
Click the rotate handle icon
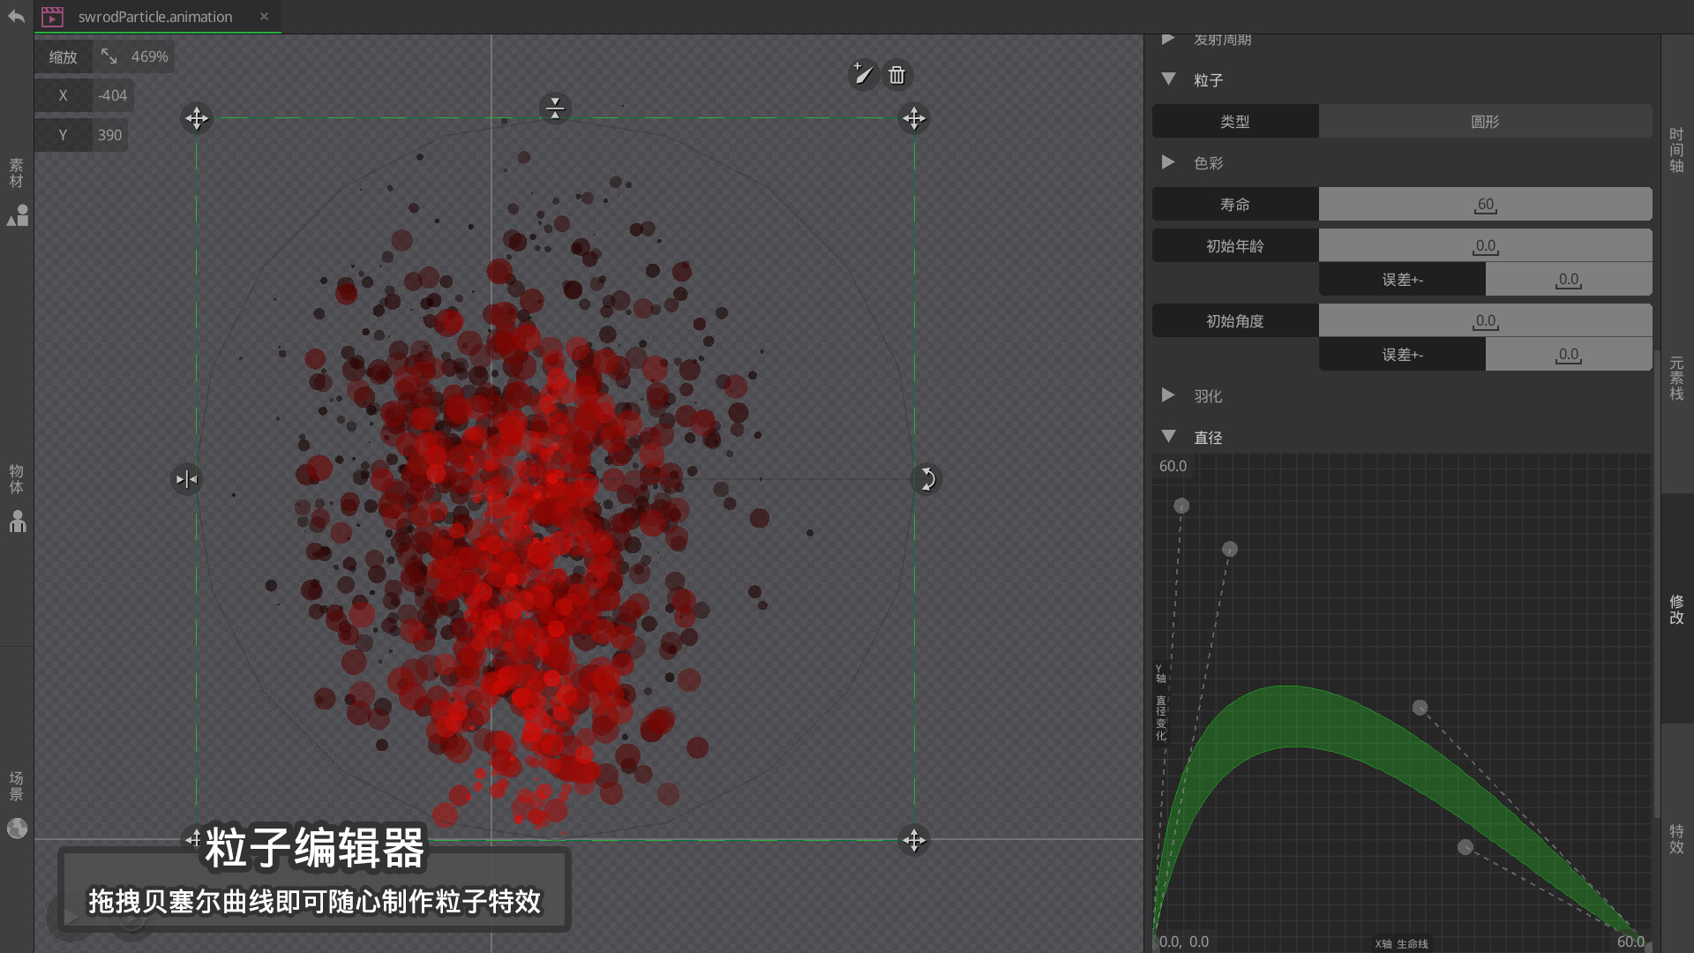pyautogui.click(x=926, y=479)
